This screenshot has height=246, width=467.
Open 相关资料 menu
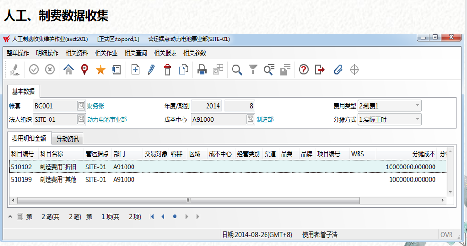[77, 53]
